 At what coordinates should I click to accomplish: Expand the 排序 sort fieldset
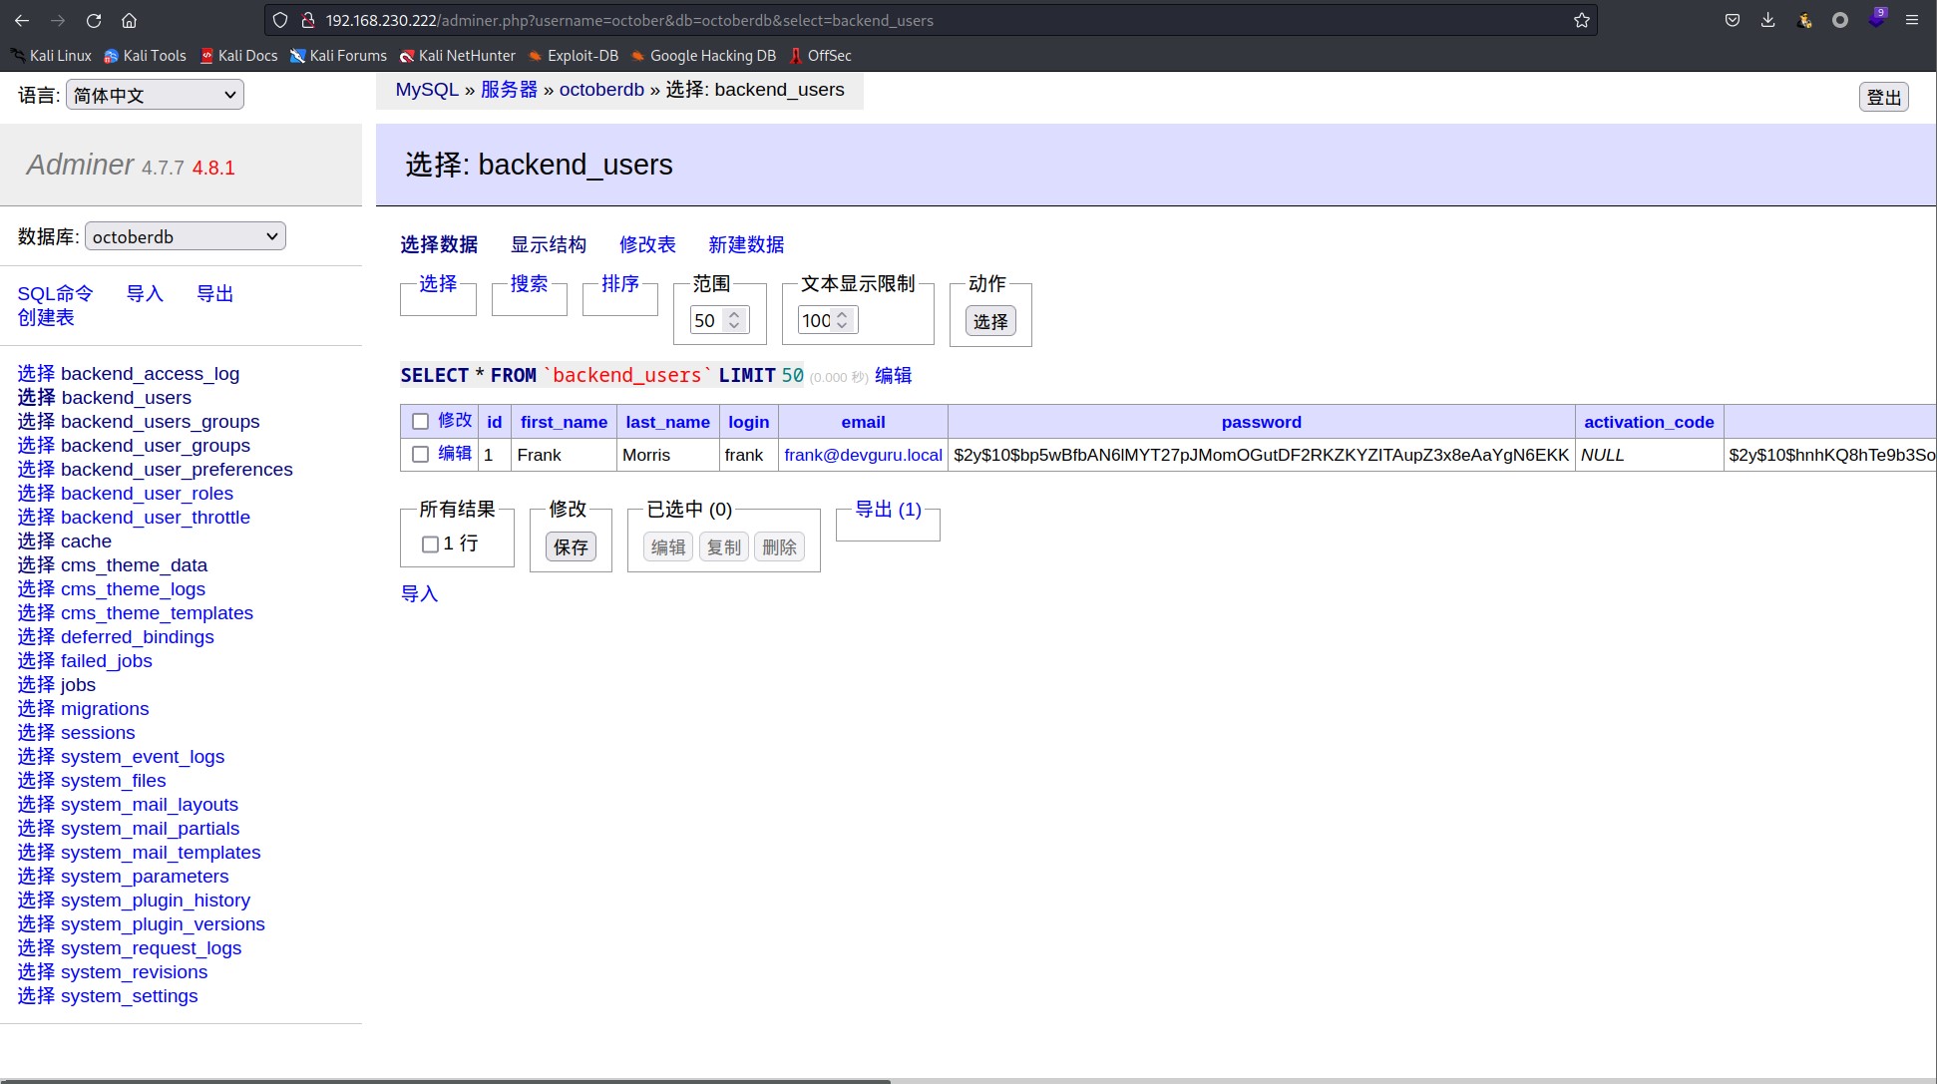tap(620, 284)
